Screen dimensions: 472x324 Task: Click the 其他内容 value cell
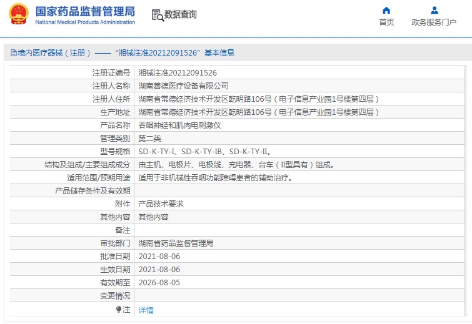153,217
